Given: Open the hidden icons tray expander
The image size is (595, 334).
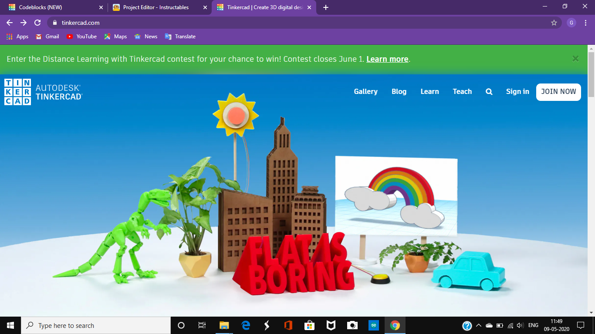Looking at the screenshot, I should [478, 325].
